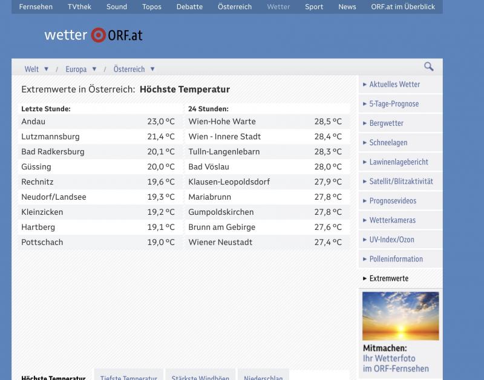
Task: Open Satellit/Blitzaktivität page
Action: (x=401, y=182)
